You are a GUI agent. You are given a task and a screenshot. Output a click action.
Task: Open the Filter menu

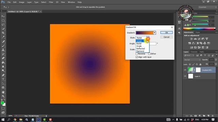click(x=51, y=2)
